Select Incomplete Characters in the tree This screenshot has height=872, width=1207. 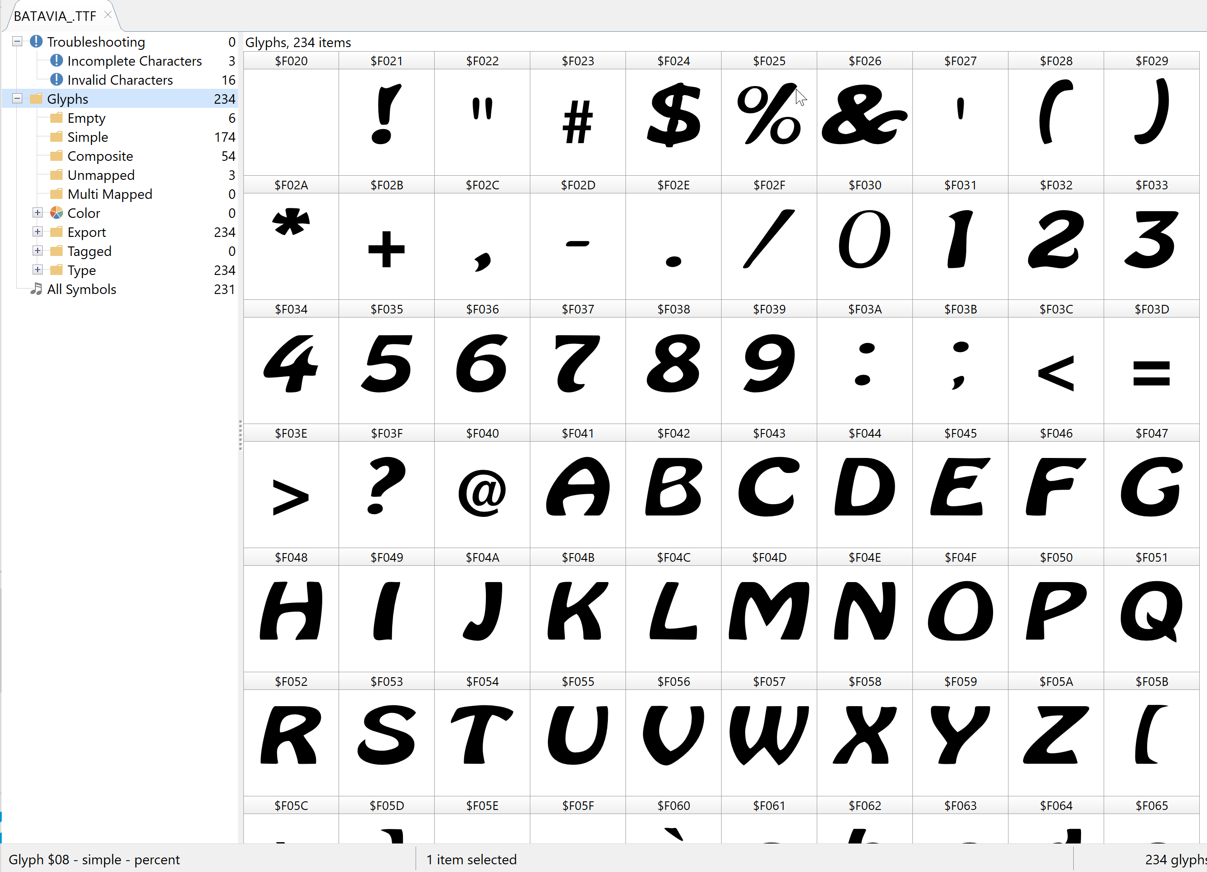point(135,61)
